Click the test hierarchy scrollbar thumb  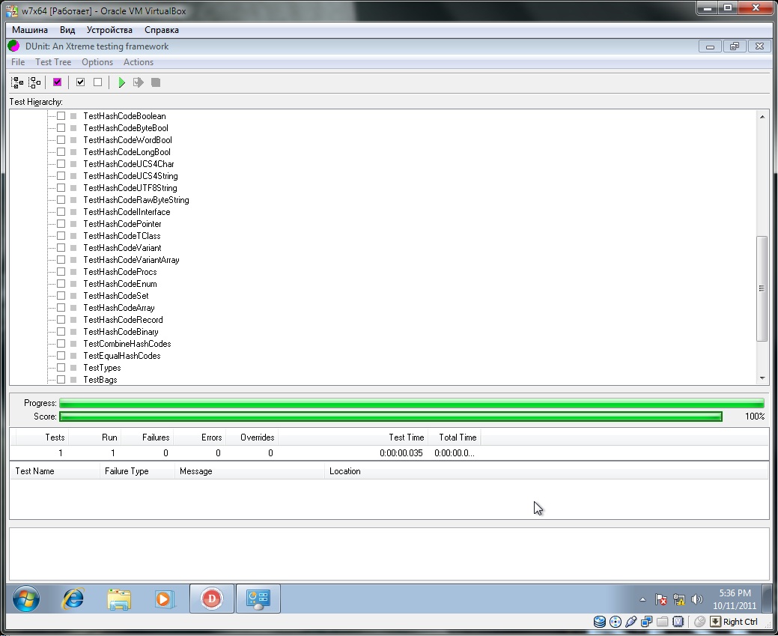[762, 288]
